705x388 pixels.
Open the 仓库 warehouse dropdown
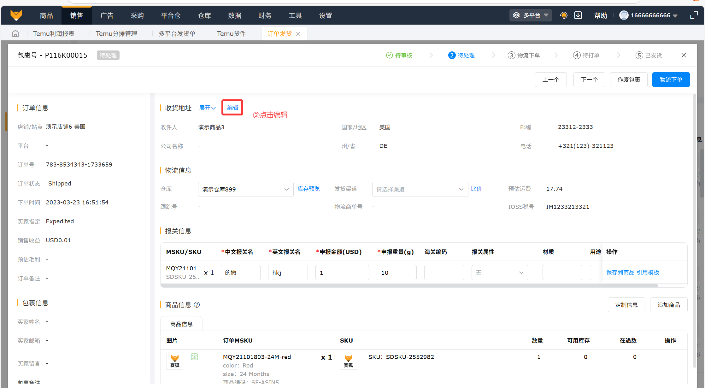pos(245,189)
